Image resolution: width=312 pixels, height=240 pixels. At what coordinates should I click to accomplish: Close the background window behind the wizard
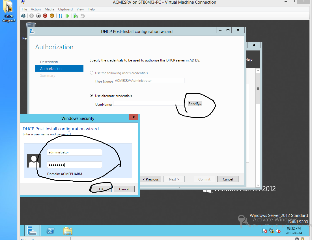coord(254,45)
